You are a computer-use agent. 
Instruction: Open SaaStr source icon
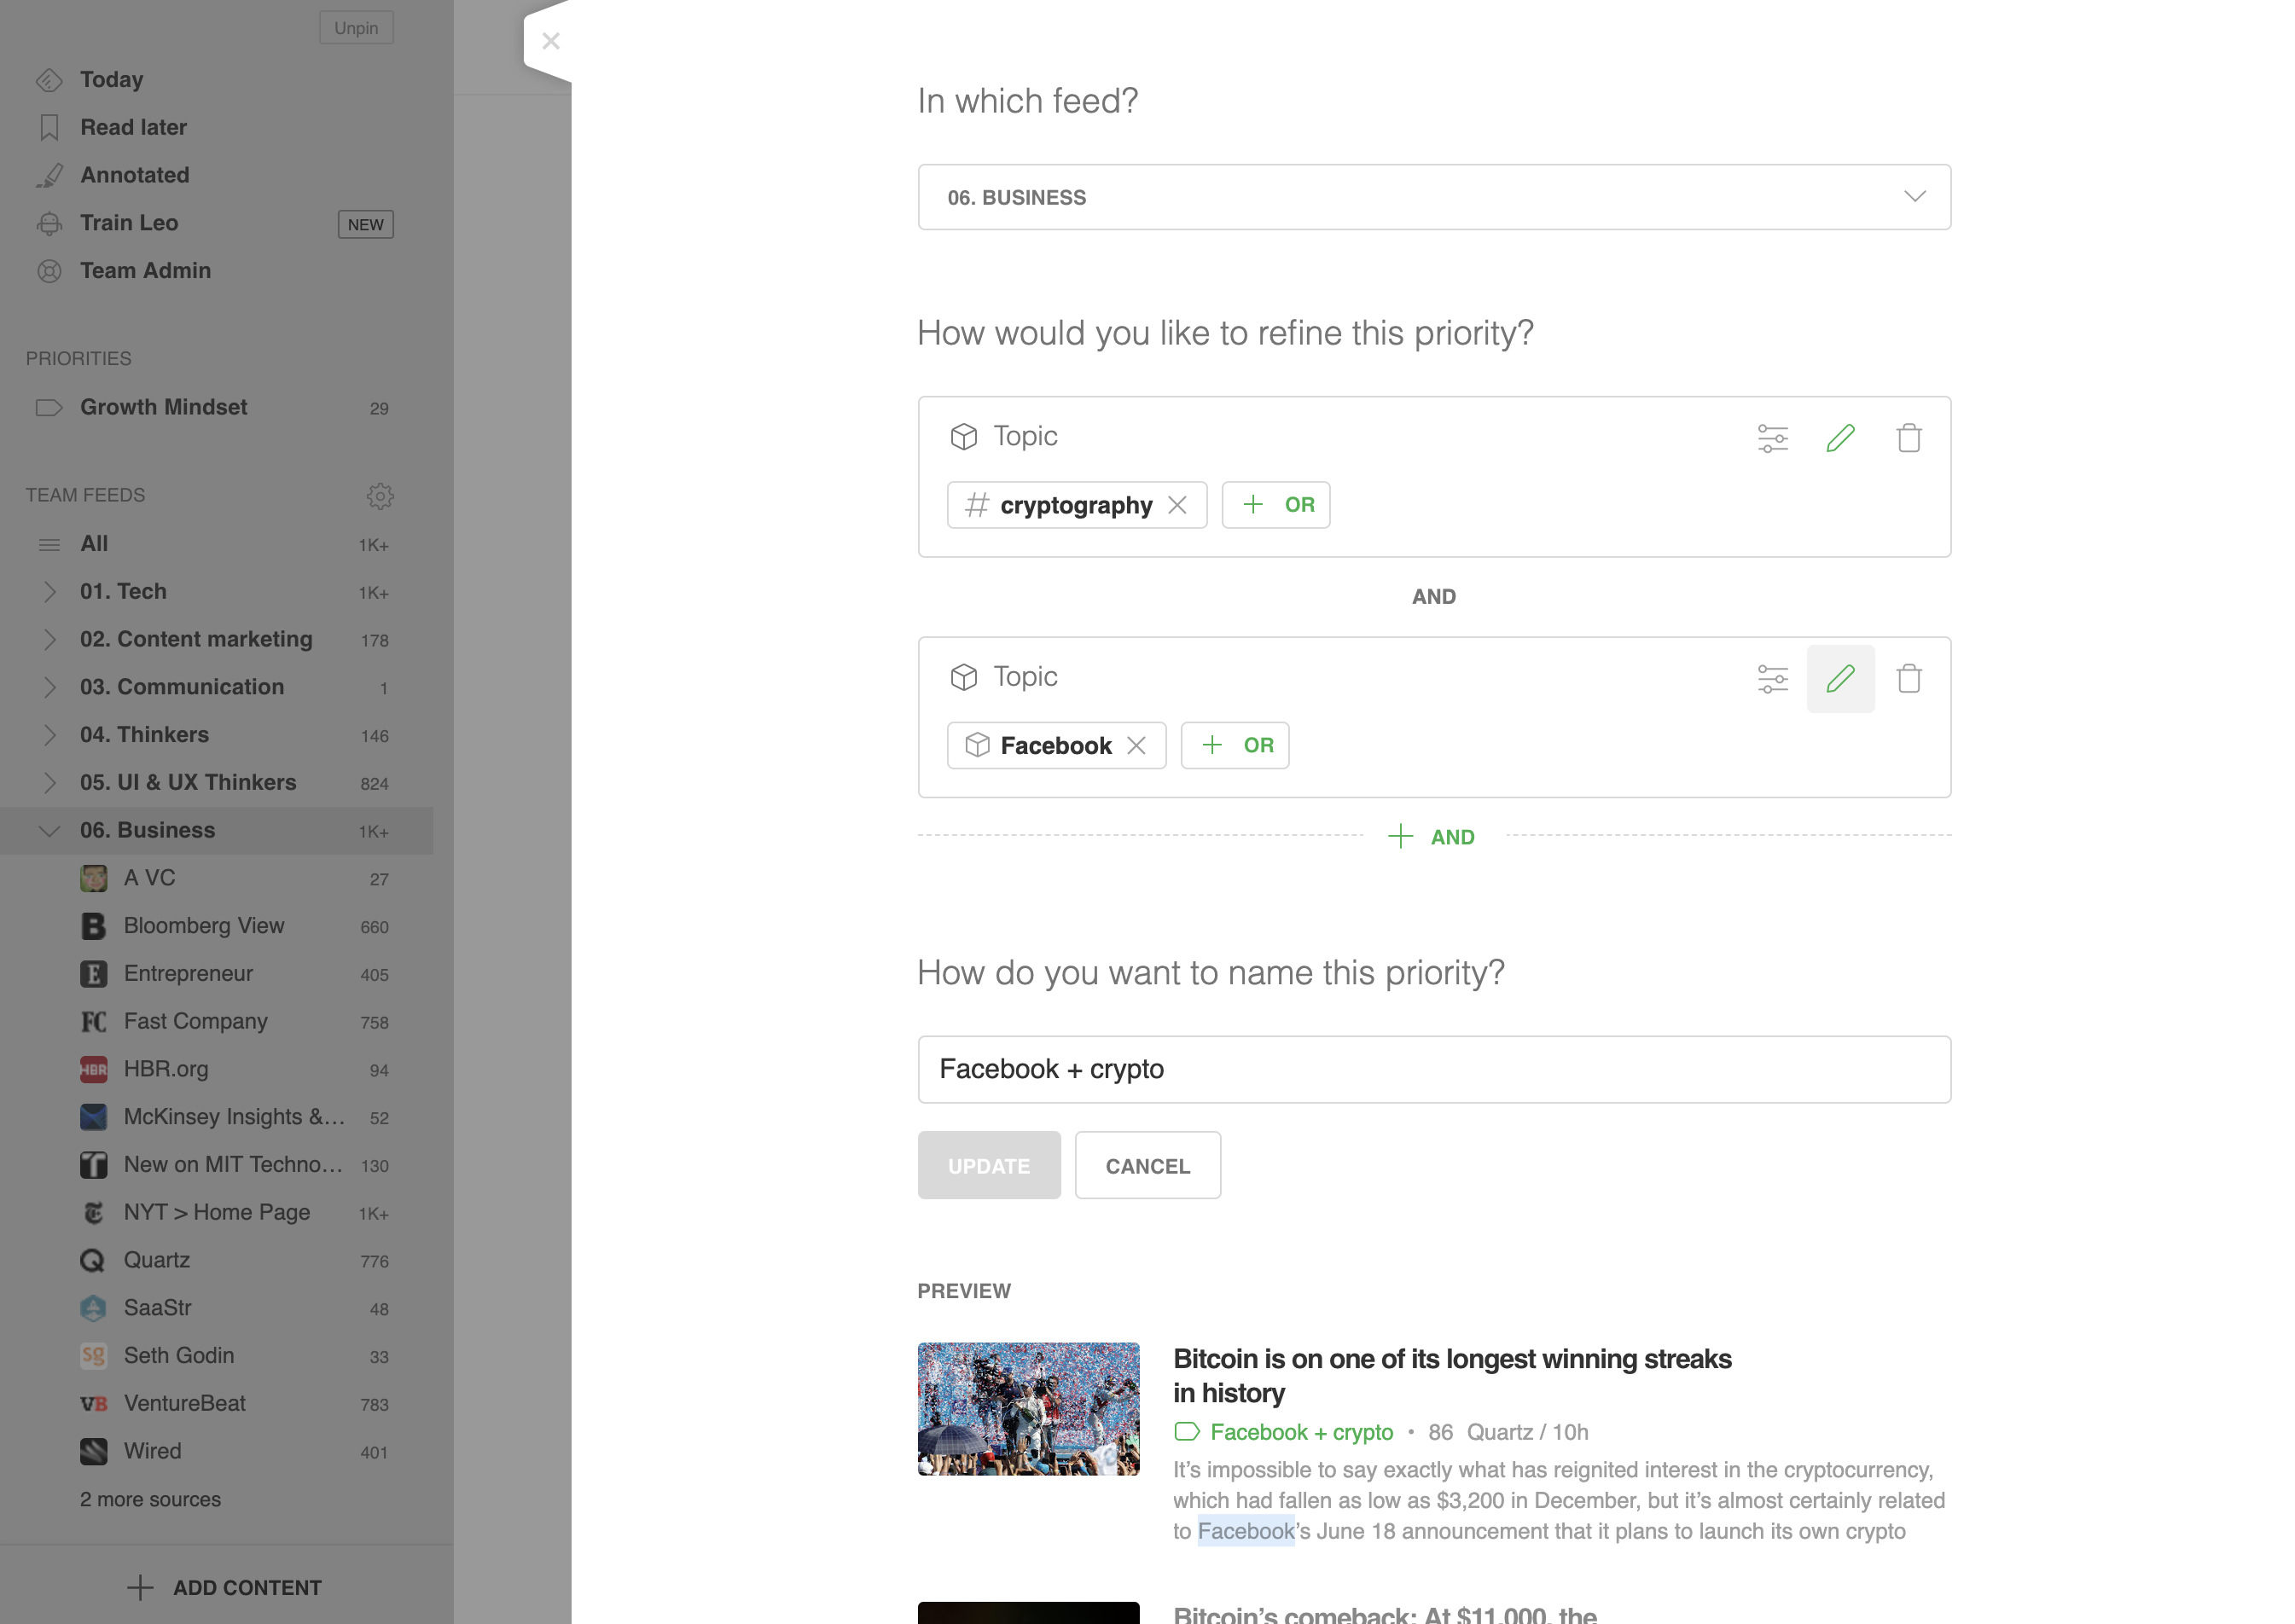click(93, 1308)
